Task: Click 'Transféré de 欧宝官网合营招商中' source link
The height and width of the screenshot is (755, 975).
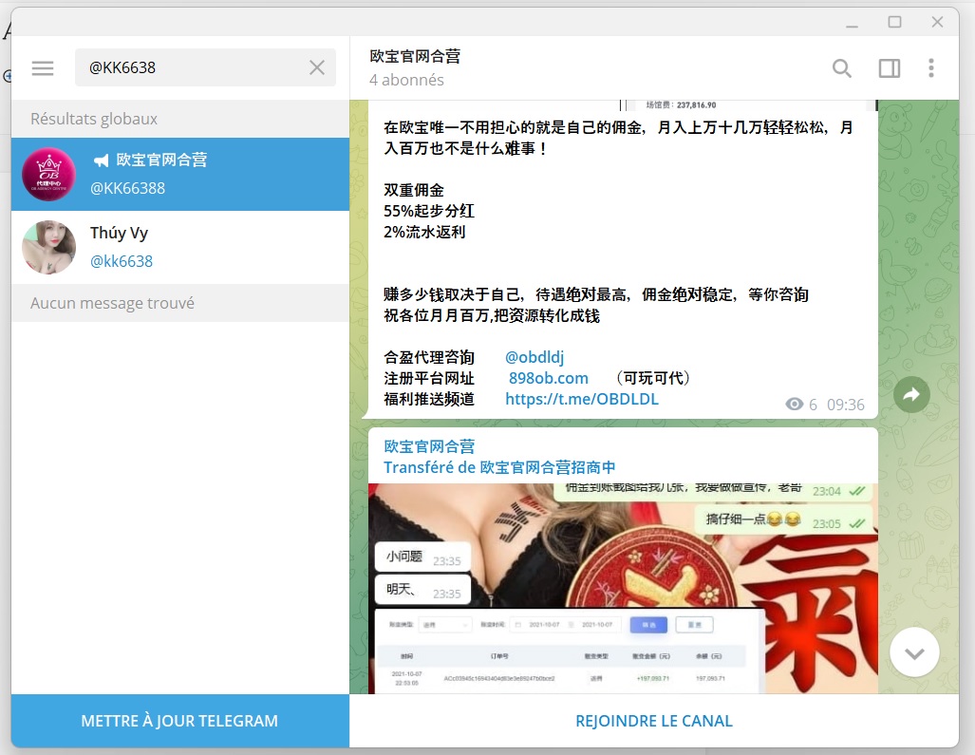Action: click(x=499, y=467)
